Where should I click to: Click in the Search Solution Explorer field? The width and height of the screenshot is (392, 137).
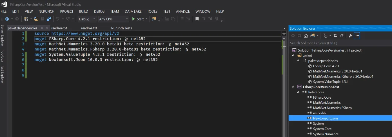point(340,43)
